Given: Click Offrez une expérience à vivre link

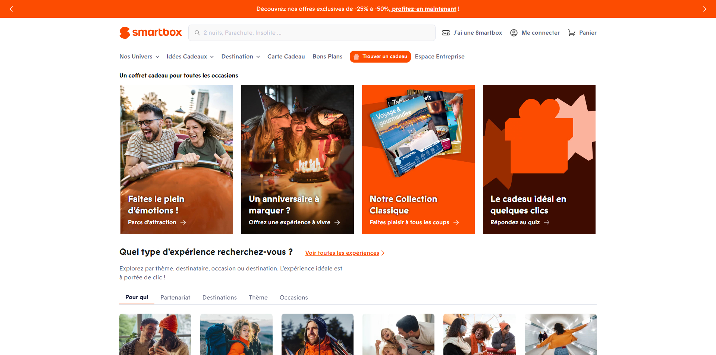Looking at the screenshot, I should pos(289,222).
